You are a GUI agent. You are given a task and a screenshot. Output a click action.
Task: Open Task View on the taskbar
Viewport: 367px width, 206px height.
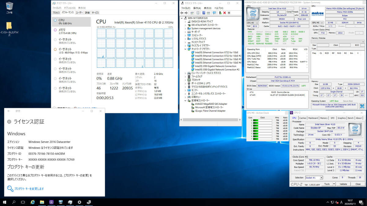pyautogui.click(x=23, y=202)
